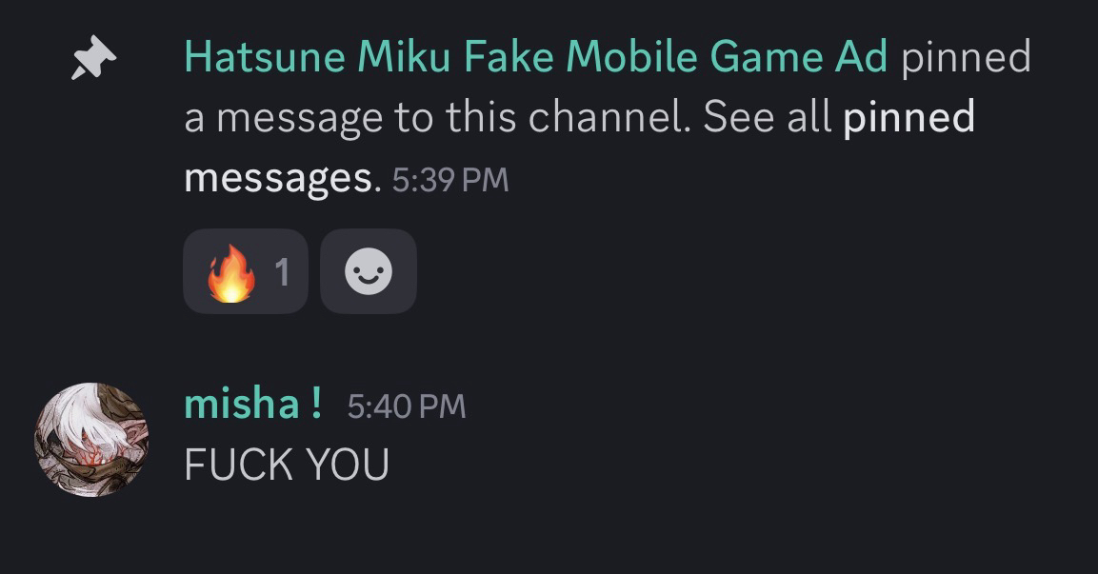Open the bold "pinned" link text
This screenshot has width=1098, height=574.
pyautogui.click(x=908, y=118)
